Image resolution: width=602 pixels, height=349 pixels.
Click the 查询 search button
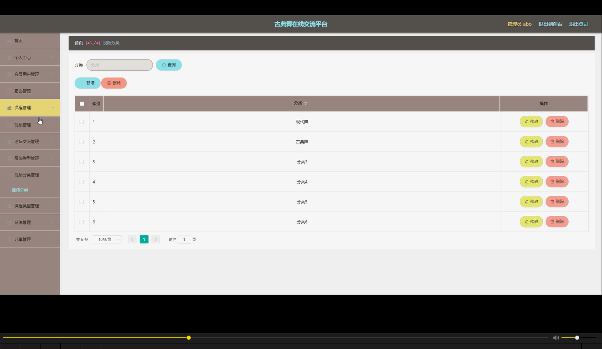[169, 65]
